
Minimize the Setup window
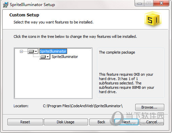point(140,3)
